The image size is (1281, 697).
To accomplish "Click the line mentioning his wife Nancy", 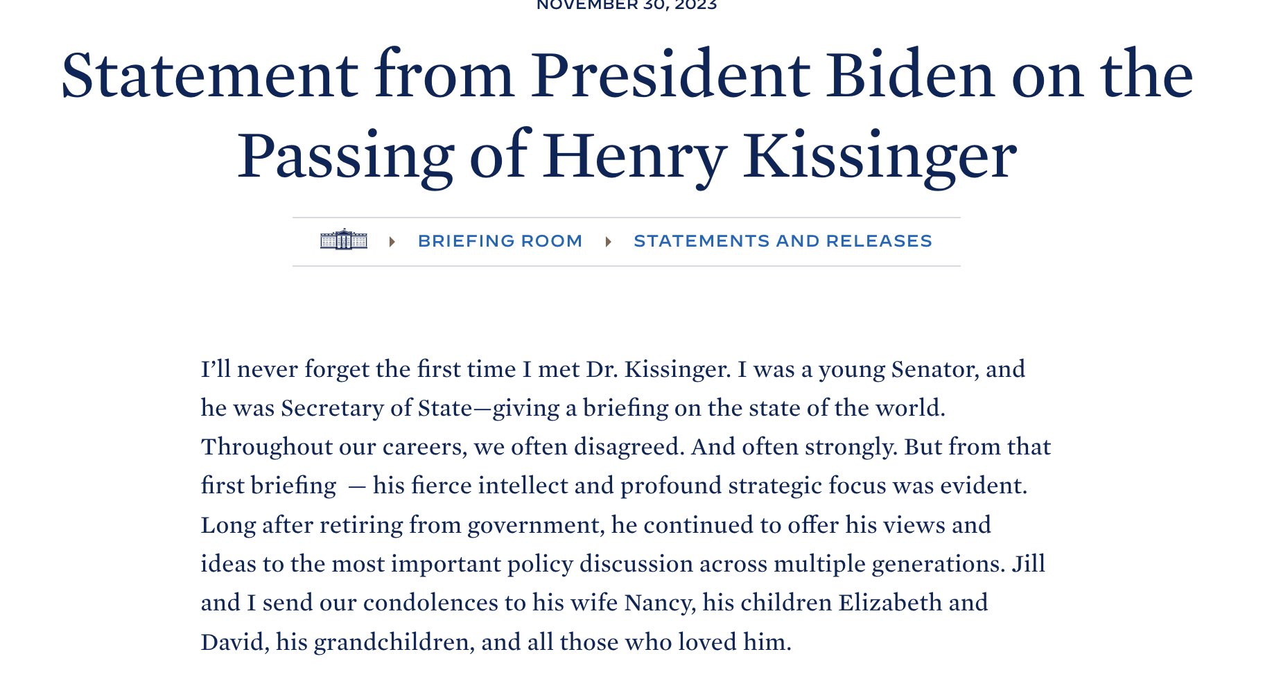I will click(595, 603).
